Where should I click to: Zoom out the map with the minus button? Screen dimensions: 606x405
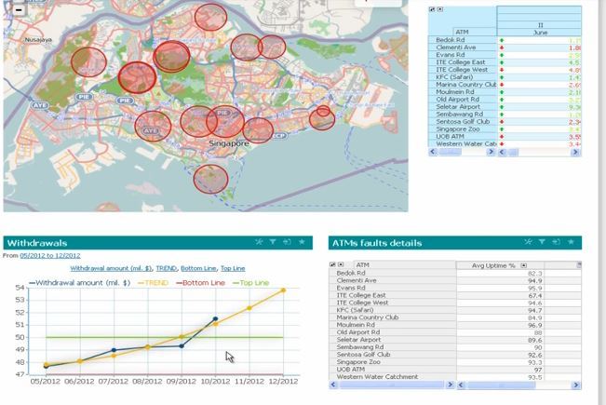point(19,9)
